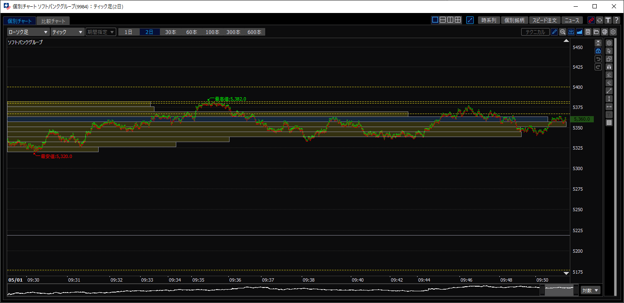This screenshot has height=303, width=624.
Task: Click the refresh arrows icon
Action: pyautogui.click(x=600, y=20)
